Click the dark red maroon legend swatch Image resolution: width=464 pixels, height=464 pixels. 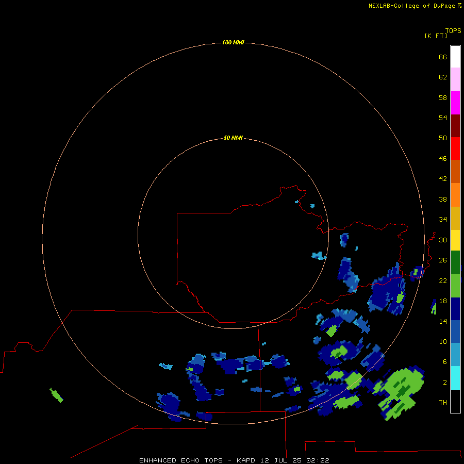point(455,125)
